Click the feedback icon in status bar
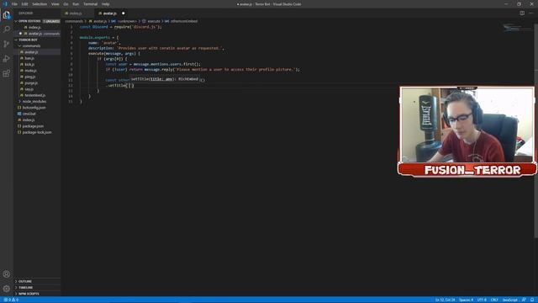 click(524, 300)
